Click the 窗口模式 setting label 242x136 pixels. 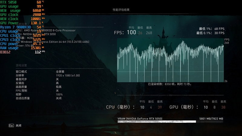21,72
